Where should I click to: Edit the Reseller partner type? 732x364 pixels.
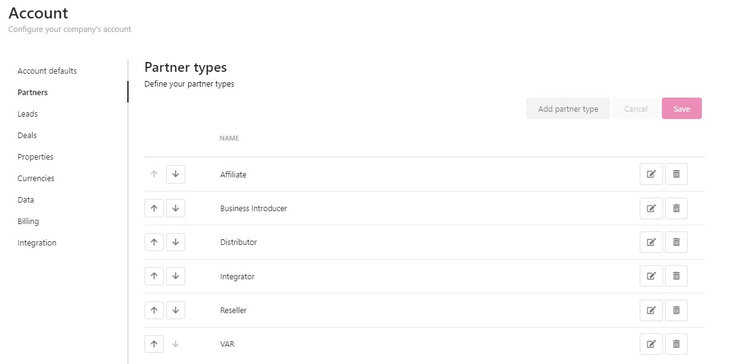pyautogui.click(x=651, y=310)
